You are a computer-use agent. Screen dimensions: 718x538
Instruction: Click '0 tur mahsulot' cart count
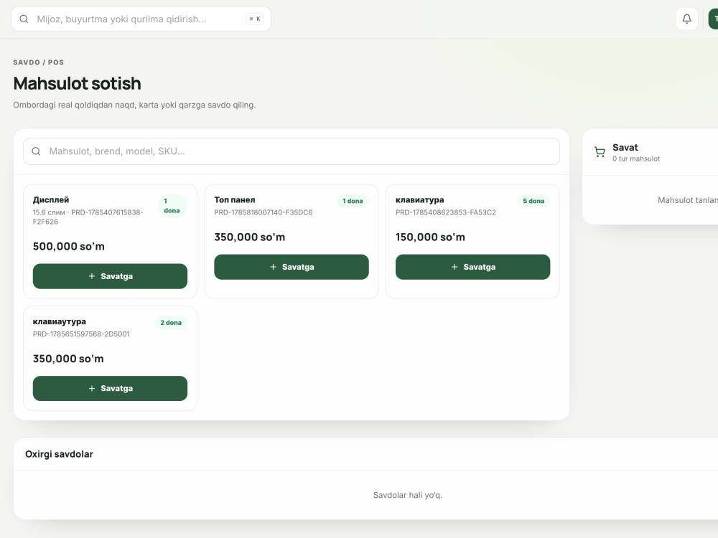pyautogui.click(x=636, y=159)
